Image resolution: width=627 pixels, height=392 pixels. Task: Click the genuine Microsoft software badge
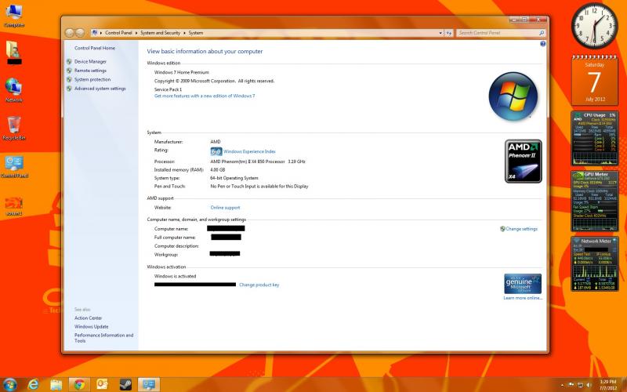click(x=523, y=284)
